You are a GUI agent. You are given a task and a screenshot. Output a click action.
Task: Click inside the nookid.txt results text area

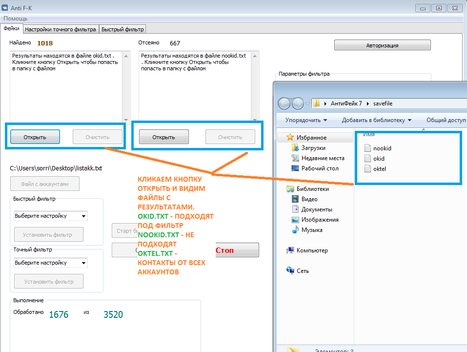tap(195, 86)
